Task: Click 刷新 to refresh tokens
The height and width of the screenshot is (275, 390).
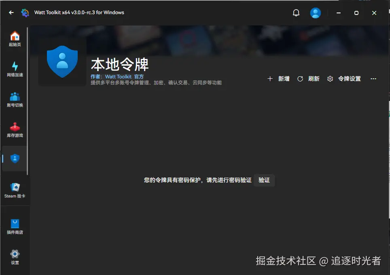Action: coord(308,79)
